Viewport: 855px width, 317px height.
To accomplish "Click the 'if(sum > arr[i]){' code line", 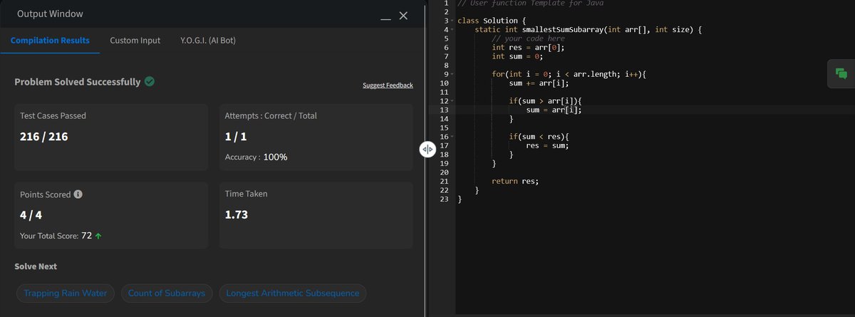I will [x=545, y=101].
